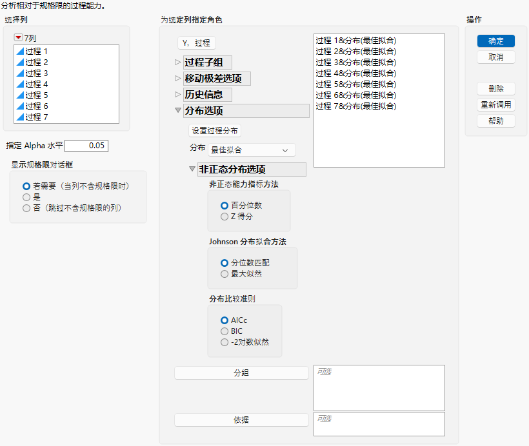This screenshot has height=446, width=529.
Task: Select 过程 3&分布(最佳拟合) entry
Action: tap(356, 63)
